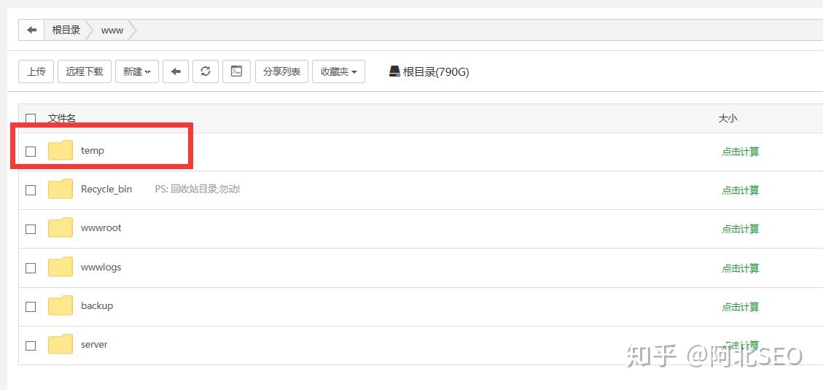Click the 远程下载 button
Viewport: 823px width, 390px height.
coord(85,71)
